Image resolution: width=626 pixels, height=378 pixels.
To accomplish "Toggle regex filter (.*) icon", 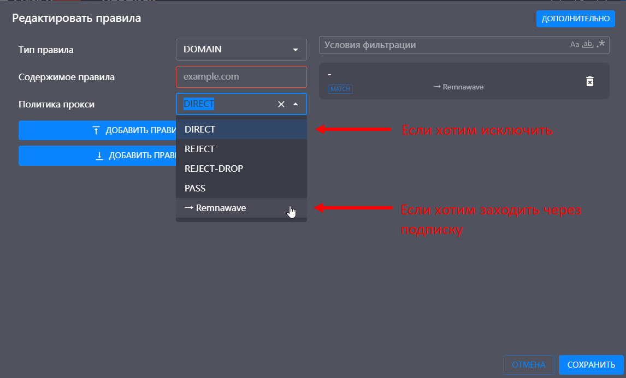I will click(x=601, y=44).
